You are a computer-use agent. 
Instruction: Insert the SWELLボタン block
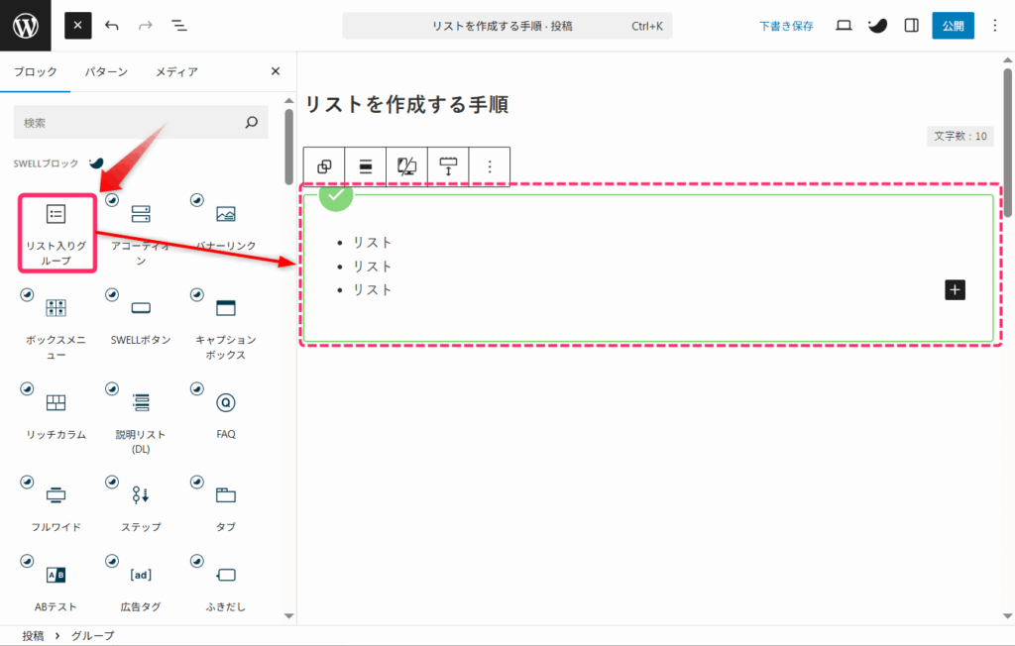click(x=141, y=318)
